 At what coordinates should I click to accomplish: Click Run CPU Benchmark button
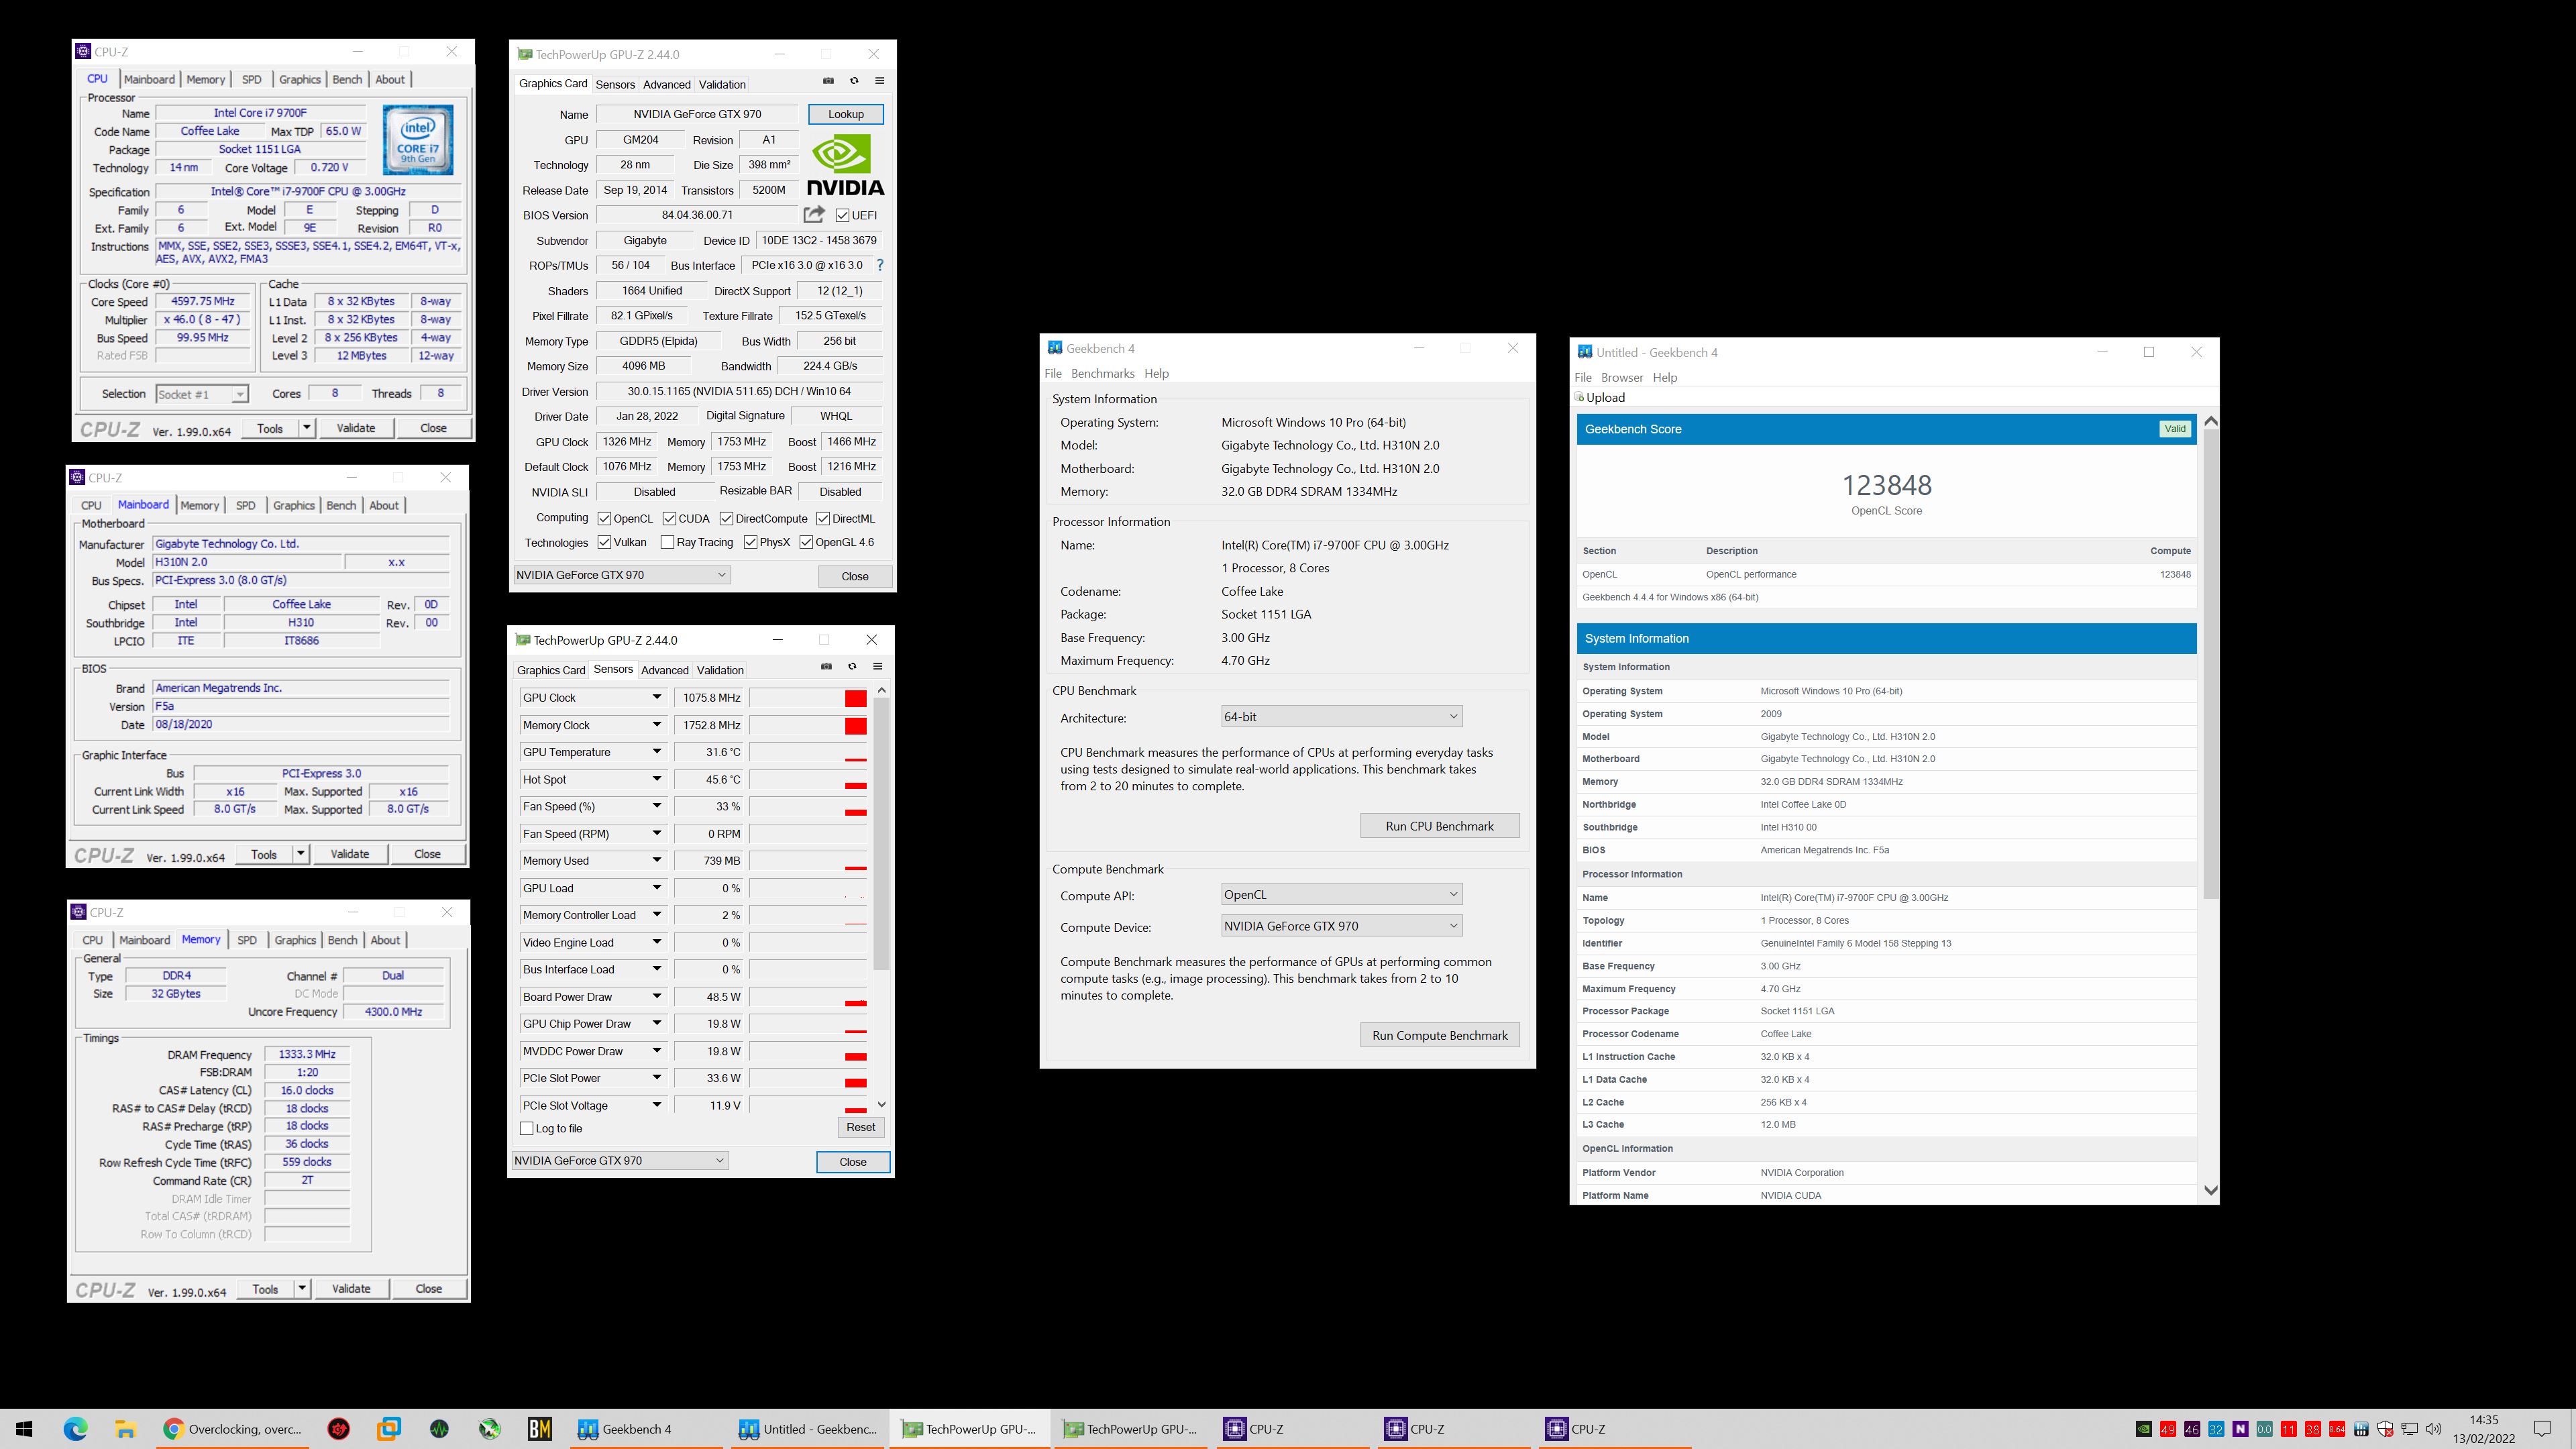1439,826
